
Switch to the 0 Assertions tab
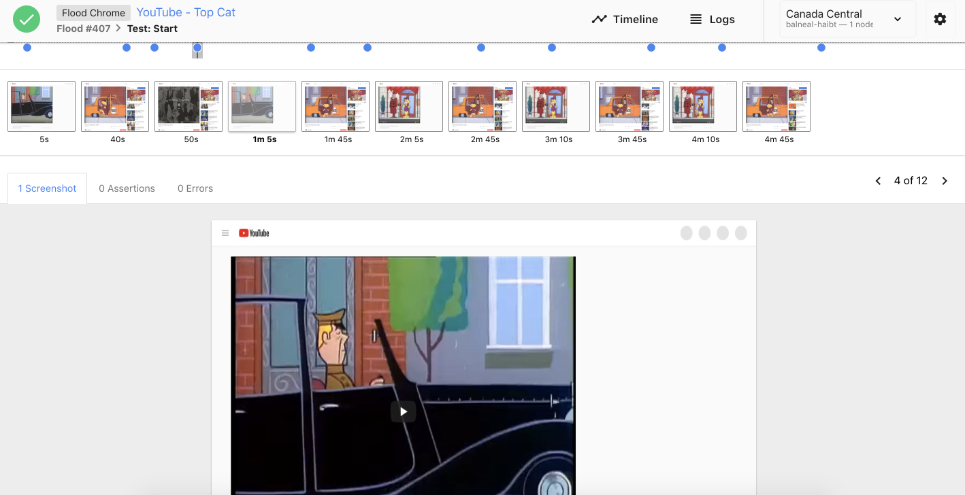tap(127, 188)
